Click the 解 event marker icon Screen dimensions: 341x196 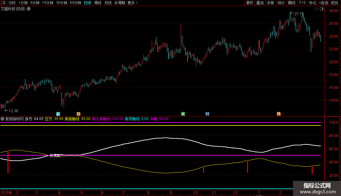coord(58,114)
